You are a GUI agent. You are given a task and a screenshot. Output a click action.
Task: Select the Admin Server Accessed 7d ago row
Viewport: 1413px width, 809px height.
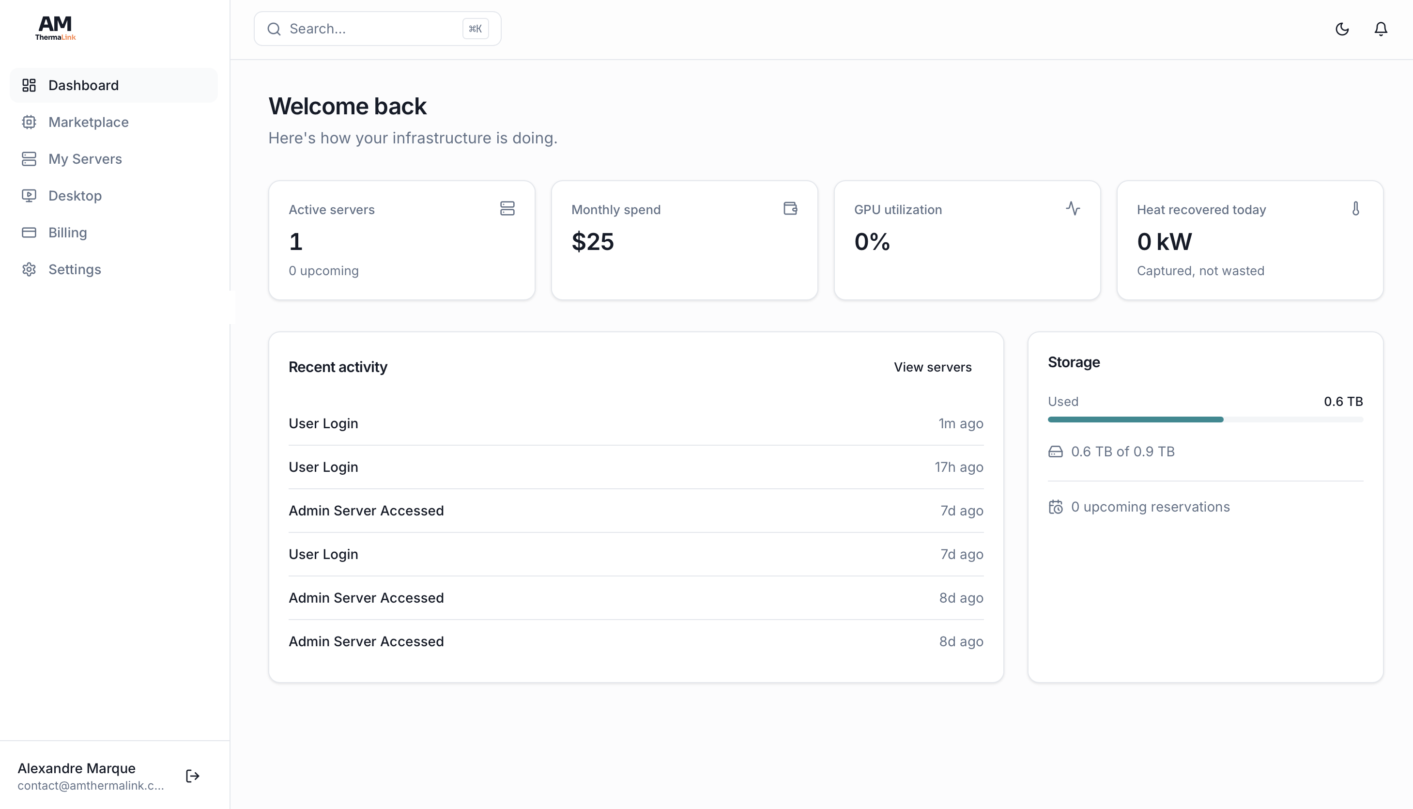636,511
